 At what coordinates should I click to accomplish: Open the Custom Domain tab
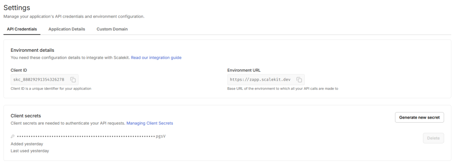click(112, 29)
